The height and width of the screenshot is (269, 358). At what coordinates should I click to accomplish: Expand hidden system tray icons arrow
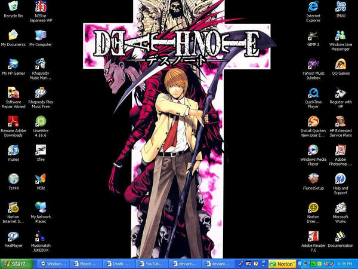300,264
